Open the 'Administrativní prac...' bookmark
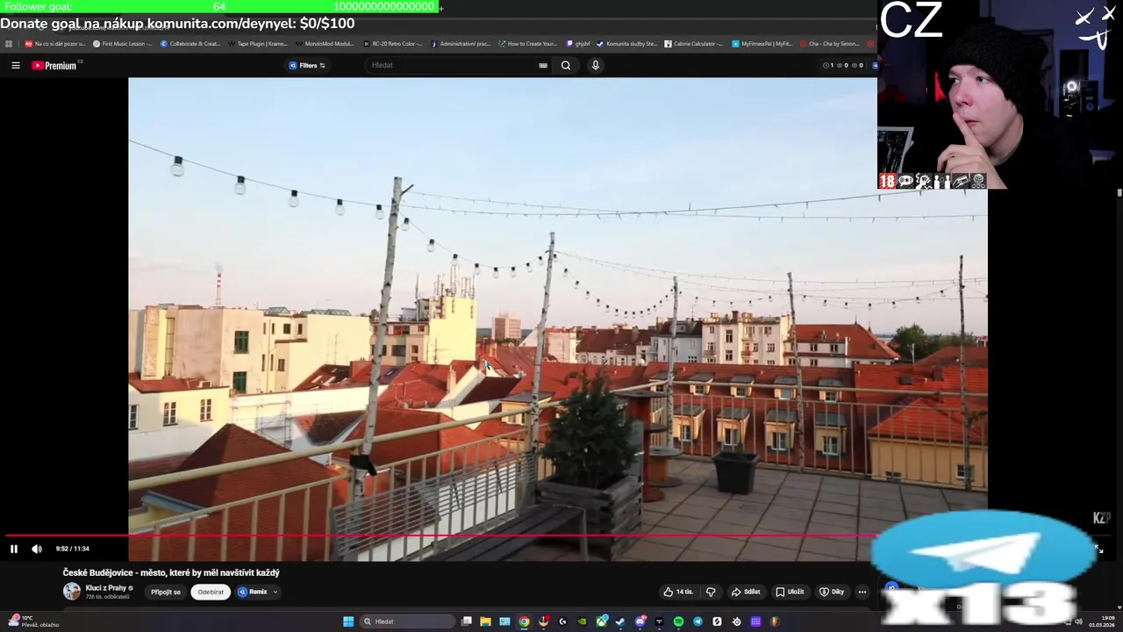The width and height of the screenshot is (1123, 632). [x=461, y=44]
